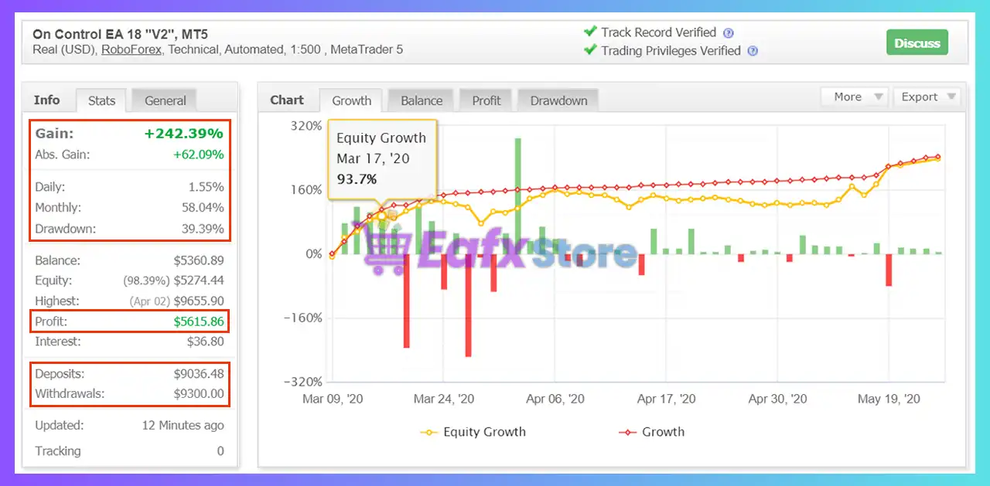Screen dimensions: 990x486
Task: Click the Trading Privileges Verified checkmark
Action: point(590,50)
